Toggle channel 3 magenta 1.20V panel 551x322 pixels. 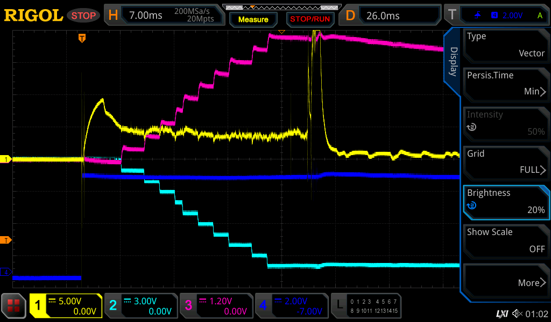click(x=216, y=306)
